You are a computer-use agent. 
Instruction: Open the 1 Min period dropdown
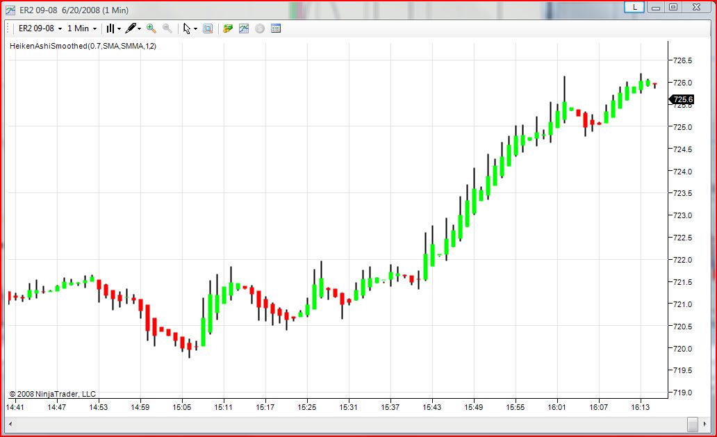pyautogui.click(x=82, y=28)
